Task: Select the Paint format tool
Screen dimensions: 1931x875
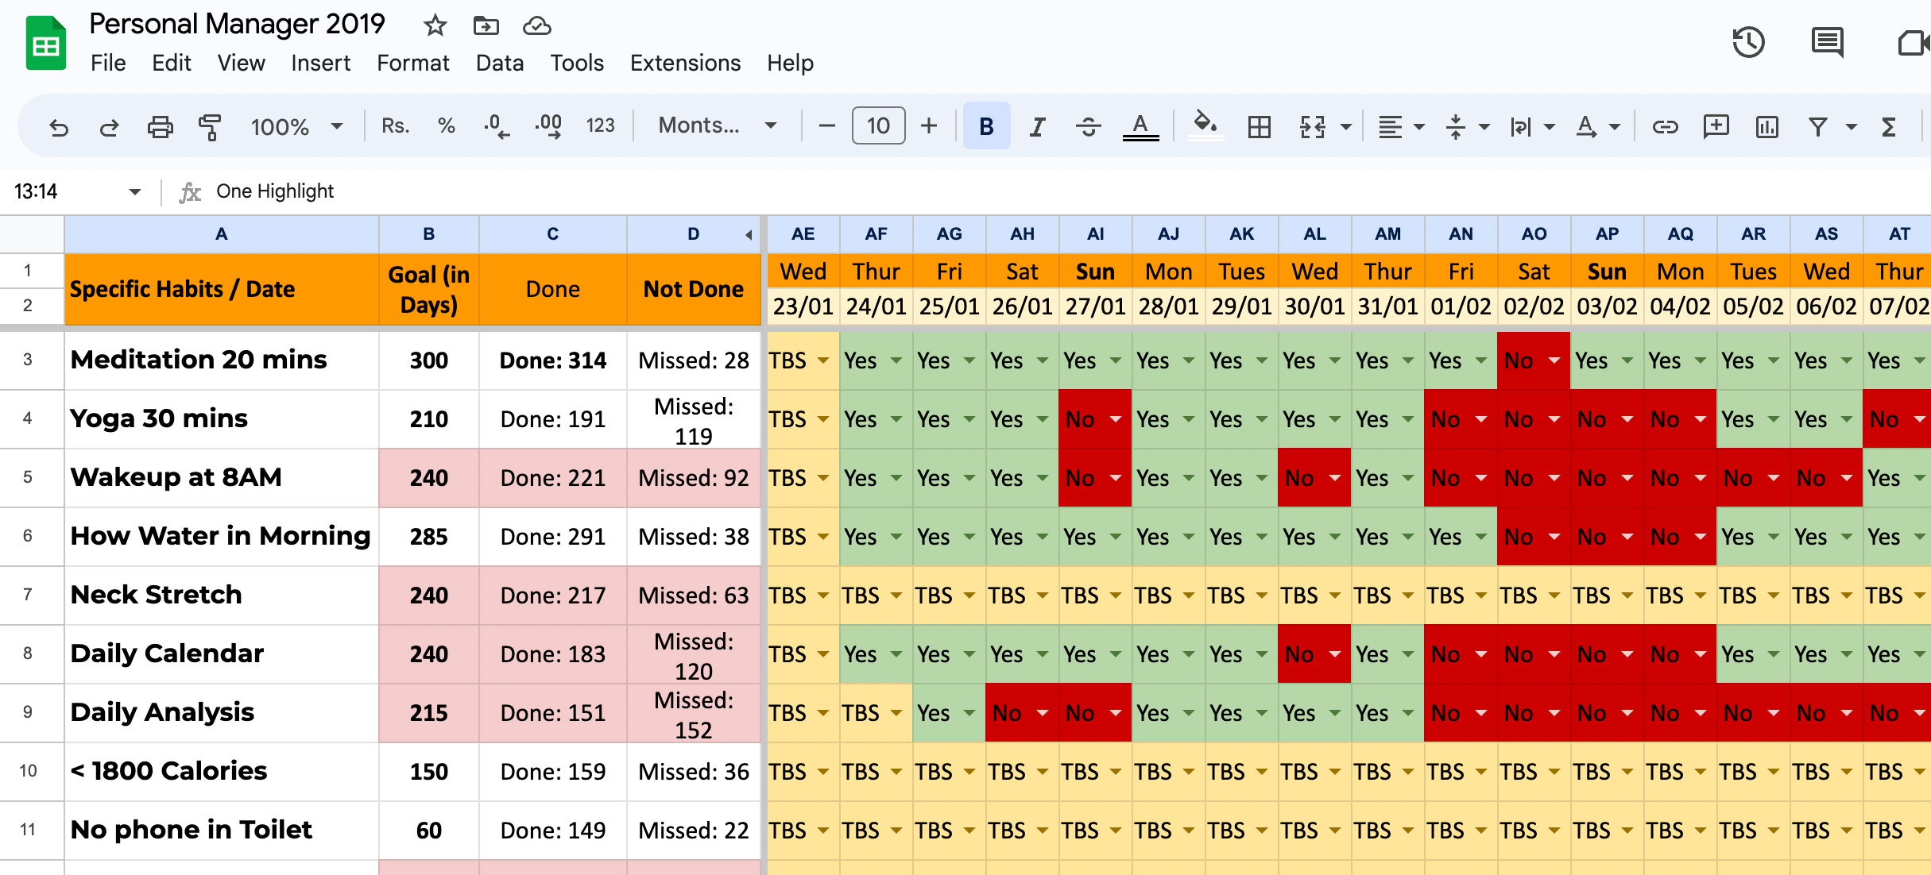Action: [210, 126]
